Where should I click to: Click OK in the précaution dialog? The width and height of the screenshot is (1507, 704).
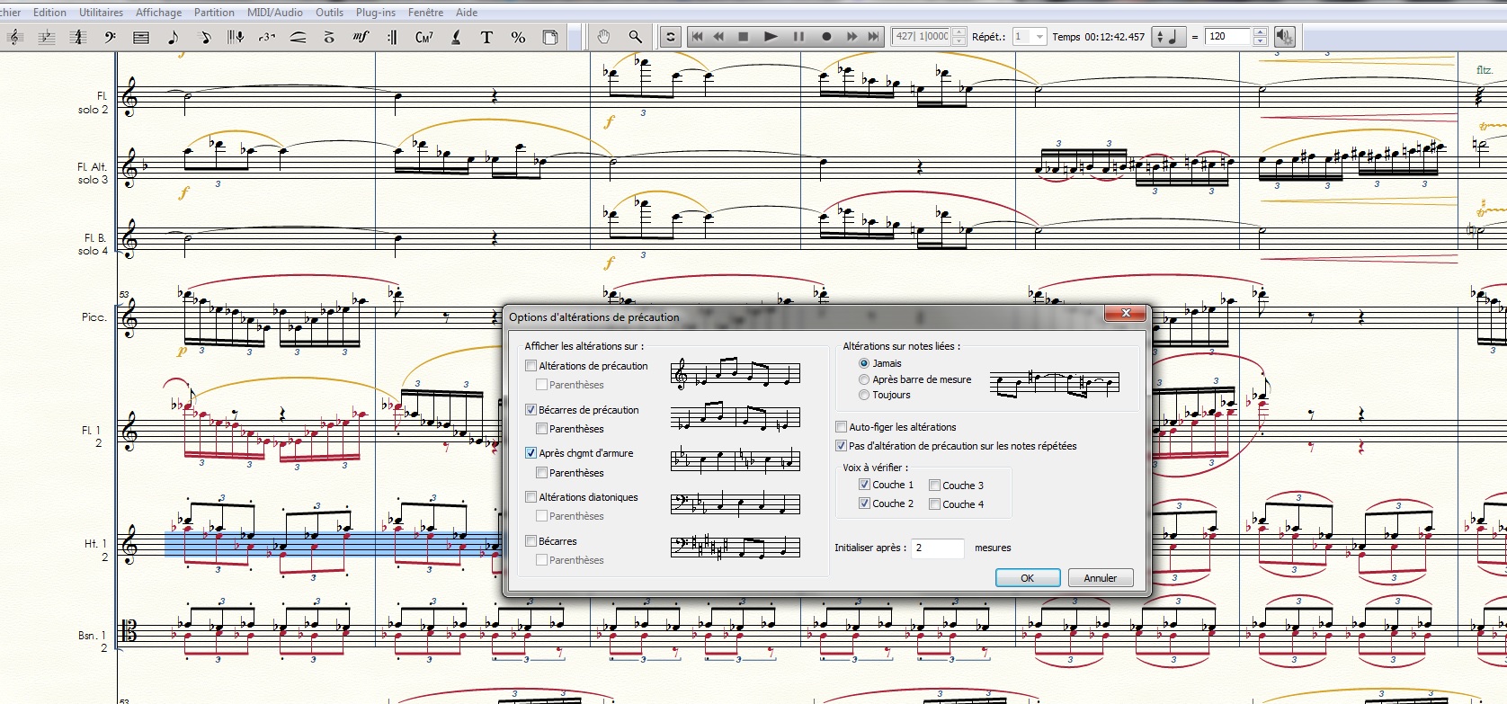[x=1027, y=578]
